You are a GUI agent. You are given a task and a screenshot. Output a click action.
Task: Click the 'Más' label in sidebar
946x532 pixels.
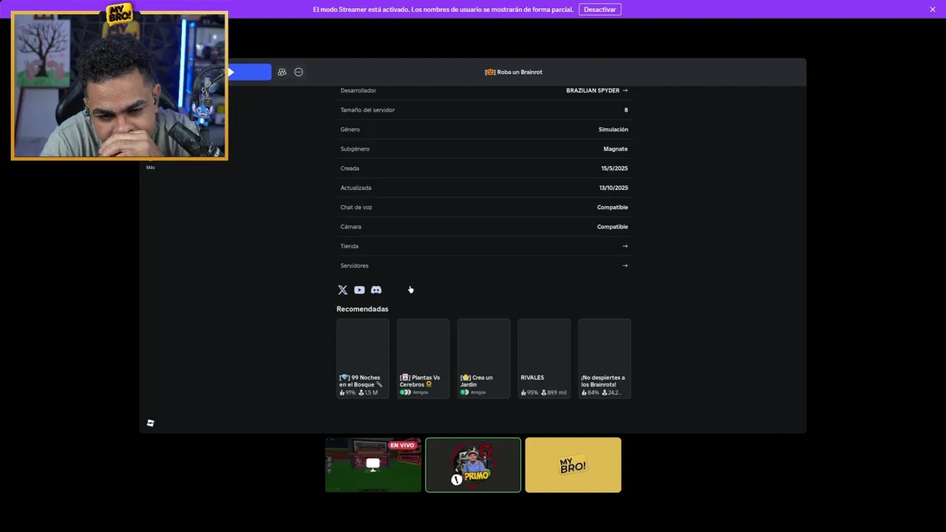point(150,167)
